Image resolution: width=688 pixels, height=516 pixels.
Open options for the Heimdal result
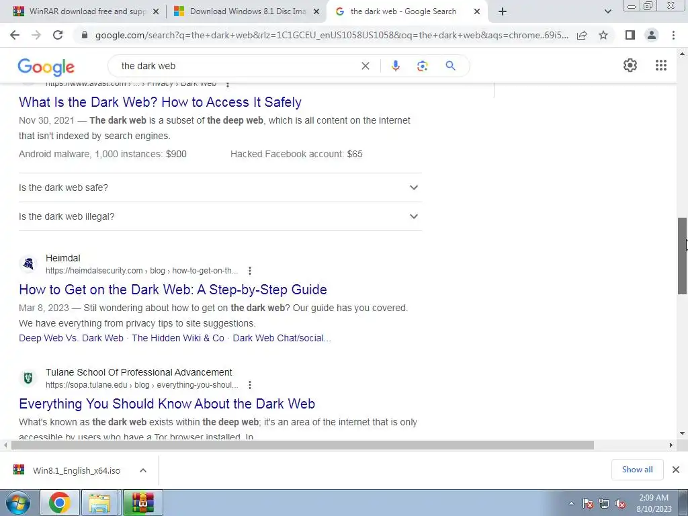[250, 271]
